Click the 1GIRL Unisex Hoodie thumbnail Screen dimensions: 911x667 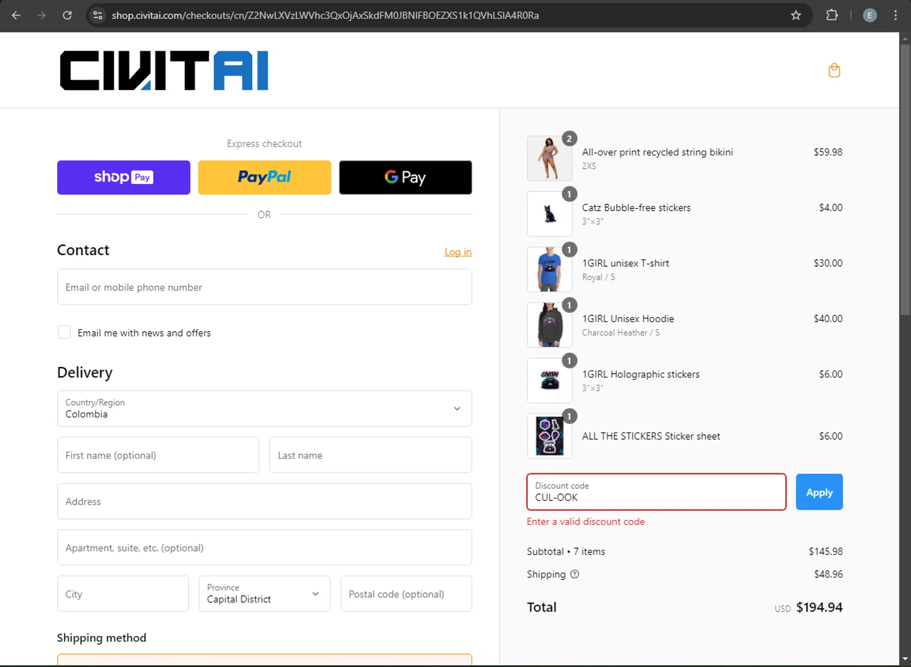click(550, 325)
